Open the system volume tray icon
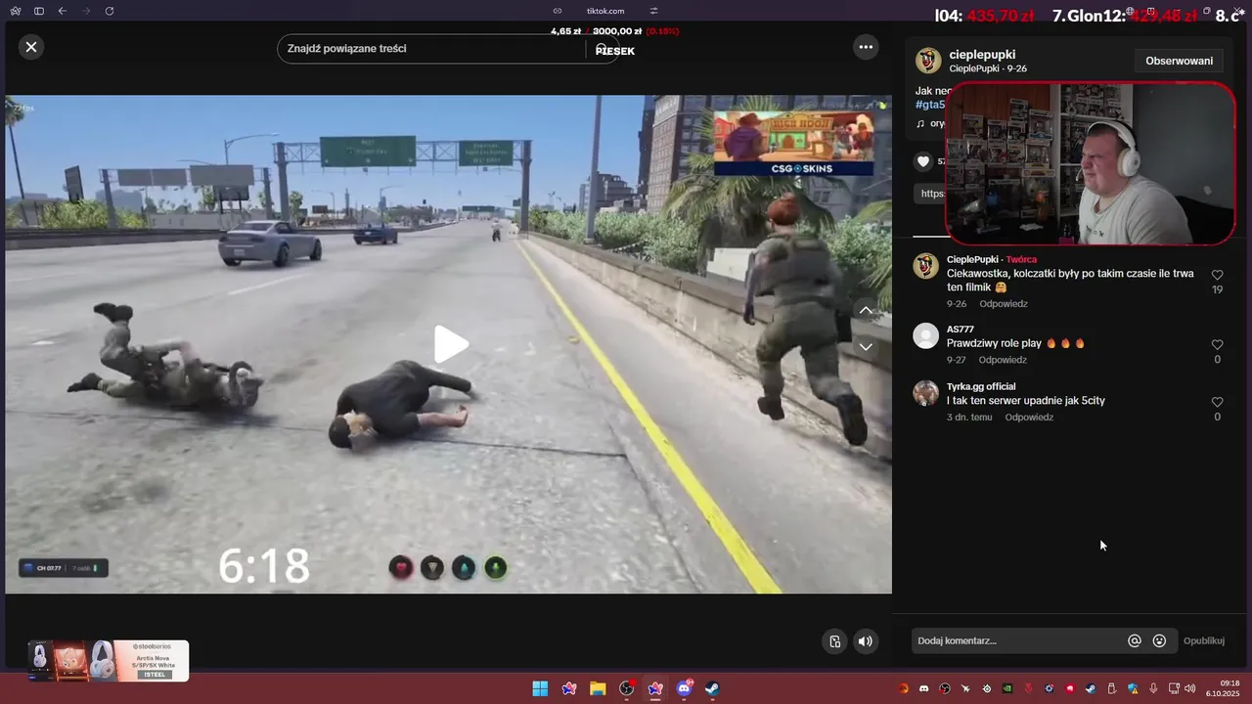The image size is (1252, 704). tap(1190, 689)
